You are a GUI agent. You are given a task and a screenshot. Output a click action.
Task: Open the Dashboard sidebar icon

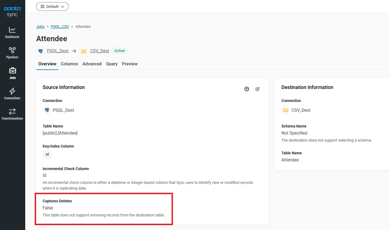[12, 33]
